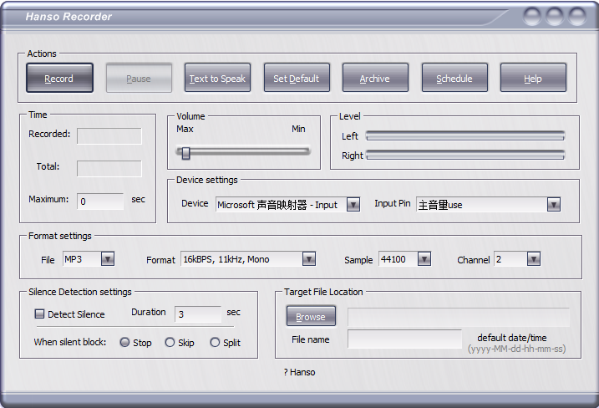The width and height of the screenshot is (599, 408).
Task: Start recording with the Record button
Action: point(59,78)
